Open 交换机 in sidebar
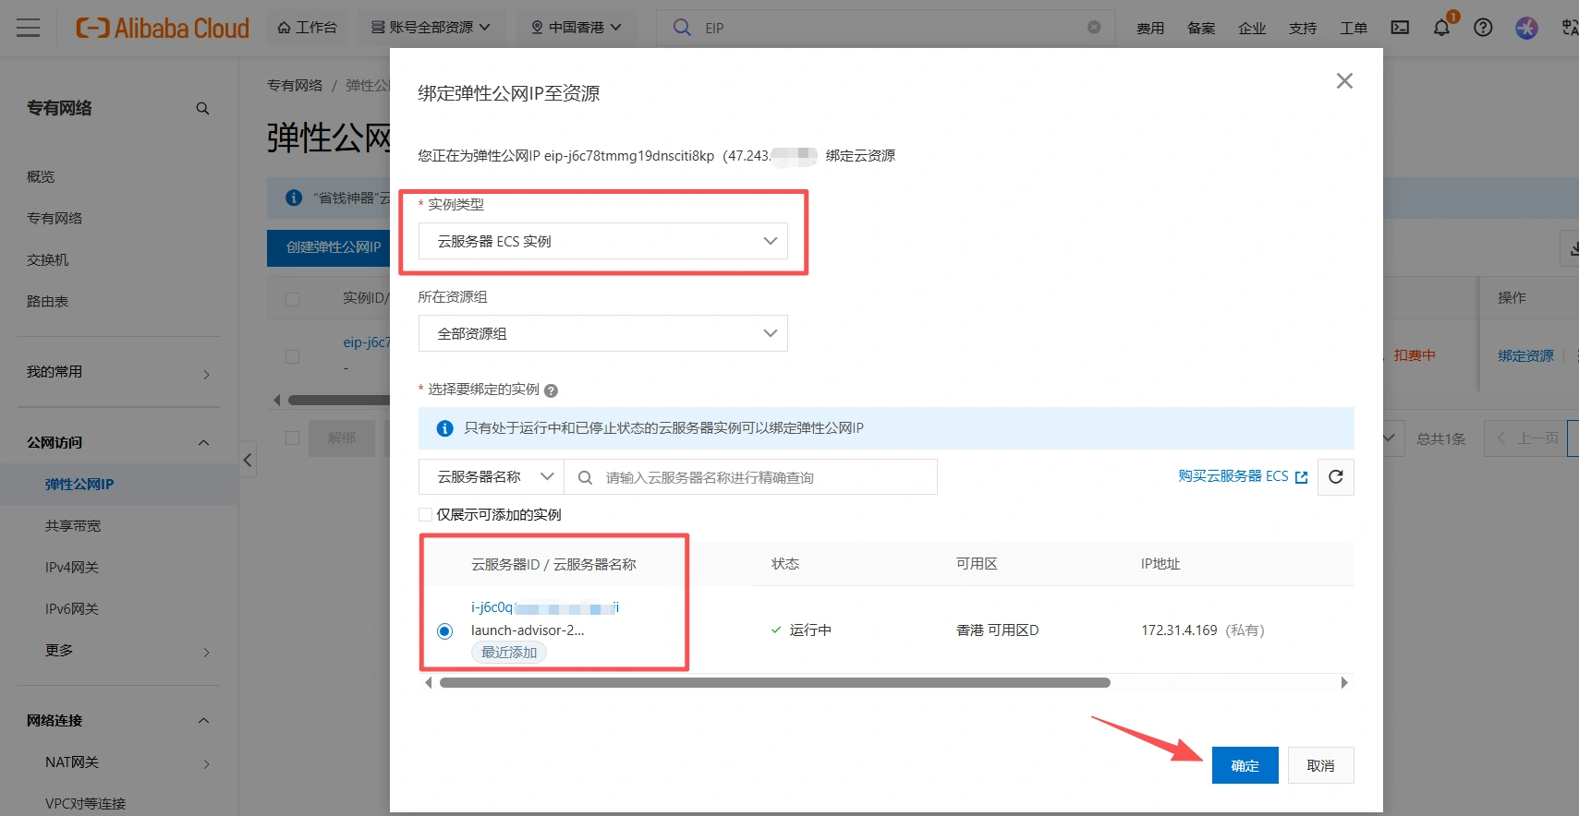Screen dimensions: 1579x816 pos(48,259)
